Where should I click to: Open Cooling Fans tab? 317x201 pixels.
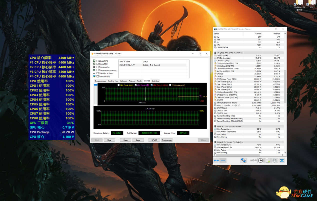pos(113,81)
